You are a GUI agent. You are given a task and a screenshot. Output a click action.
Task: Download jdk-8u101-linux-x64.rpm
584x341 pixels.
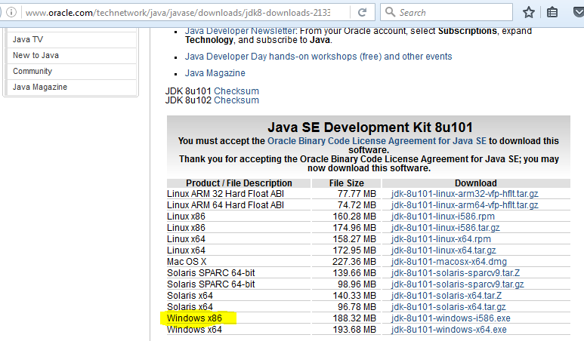pos(441,239)
